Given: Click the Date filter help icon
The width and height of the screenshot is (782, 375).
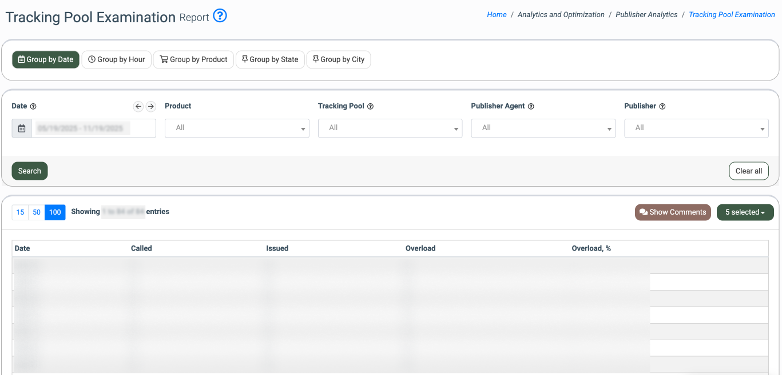Looking at the screenshot, I should click(x=33, y=107).
